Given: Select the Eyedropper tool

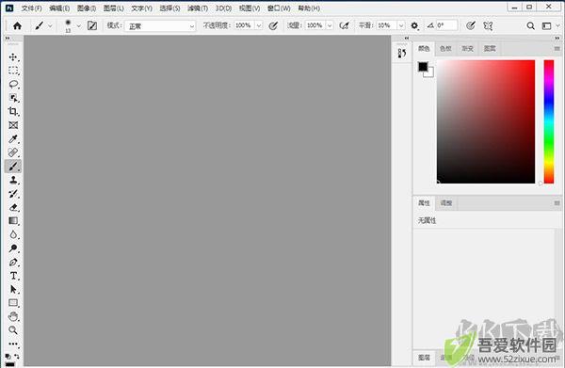Looking at the screenshot, I should tap(13, 138).
